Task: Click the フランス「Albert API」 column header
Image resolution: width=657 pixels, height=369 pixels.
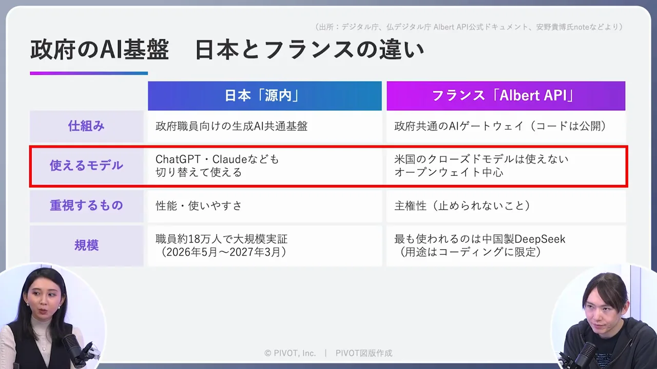Action: point(506,96)
